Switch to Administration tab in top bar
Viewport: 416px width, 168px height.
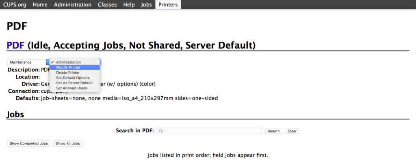coord(72,5)
